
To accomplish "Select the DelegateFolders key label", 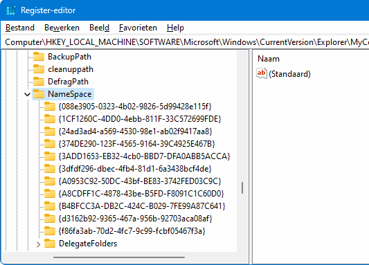I will (x=88, y=244).
